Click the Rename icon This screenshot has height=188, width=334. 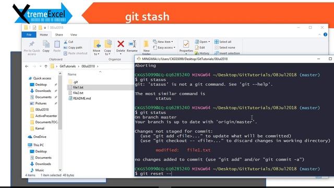pos(132,44)
